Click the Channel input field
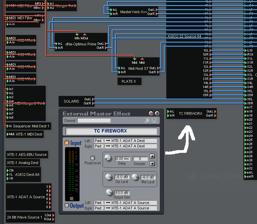 [x=94, y=120]
